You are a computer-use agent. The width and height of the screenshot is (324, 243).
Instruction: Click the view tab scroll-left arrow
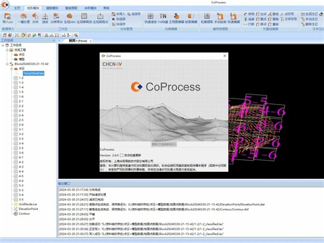pyautogui.click(x=59, y=41)
